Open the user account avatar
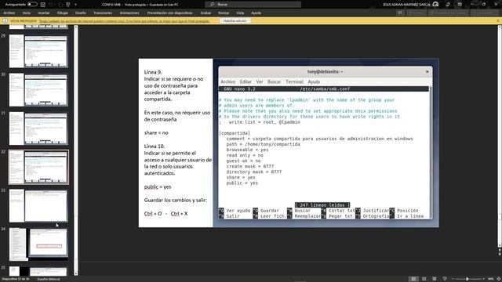The width and height of the screenshot is (502, 282). tap(435, 5)
